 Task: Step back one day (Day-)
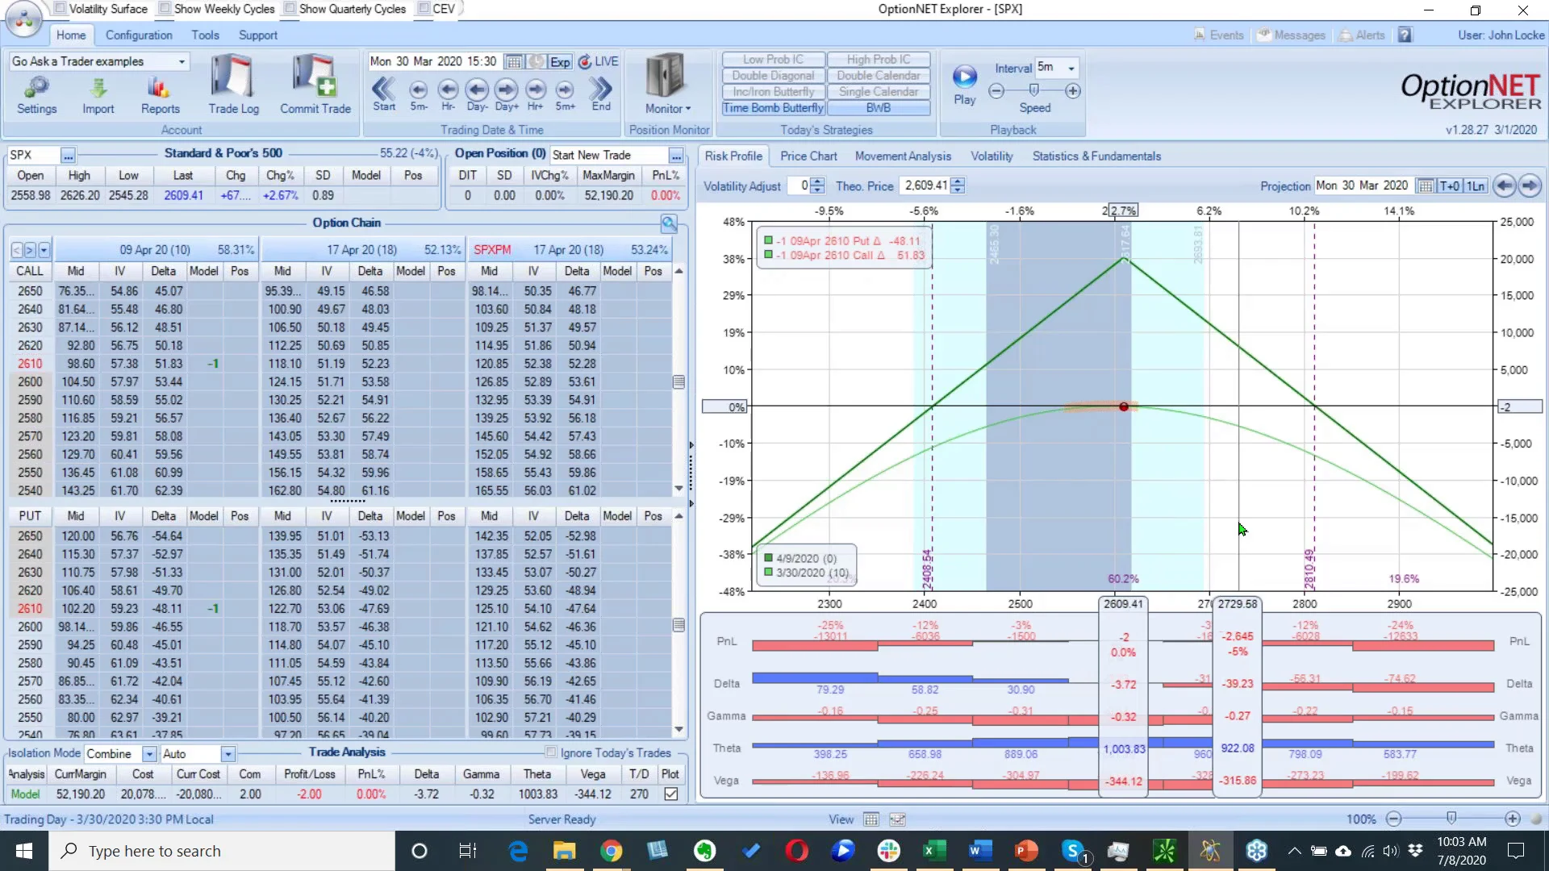tap(477, 94)
